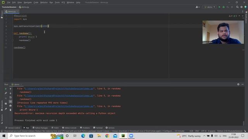Screen dimensions: 248x139
Task: Open the Help menu
Action: tap(78, 3)
